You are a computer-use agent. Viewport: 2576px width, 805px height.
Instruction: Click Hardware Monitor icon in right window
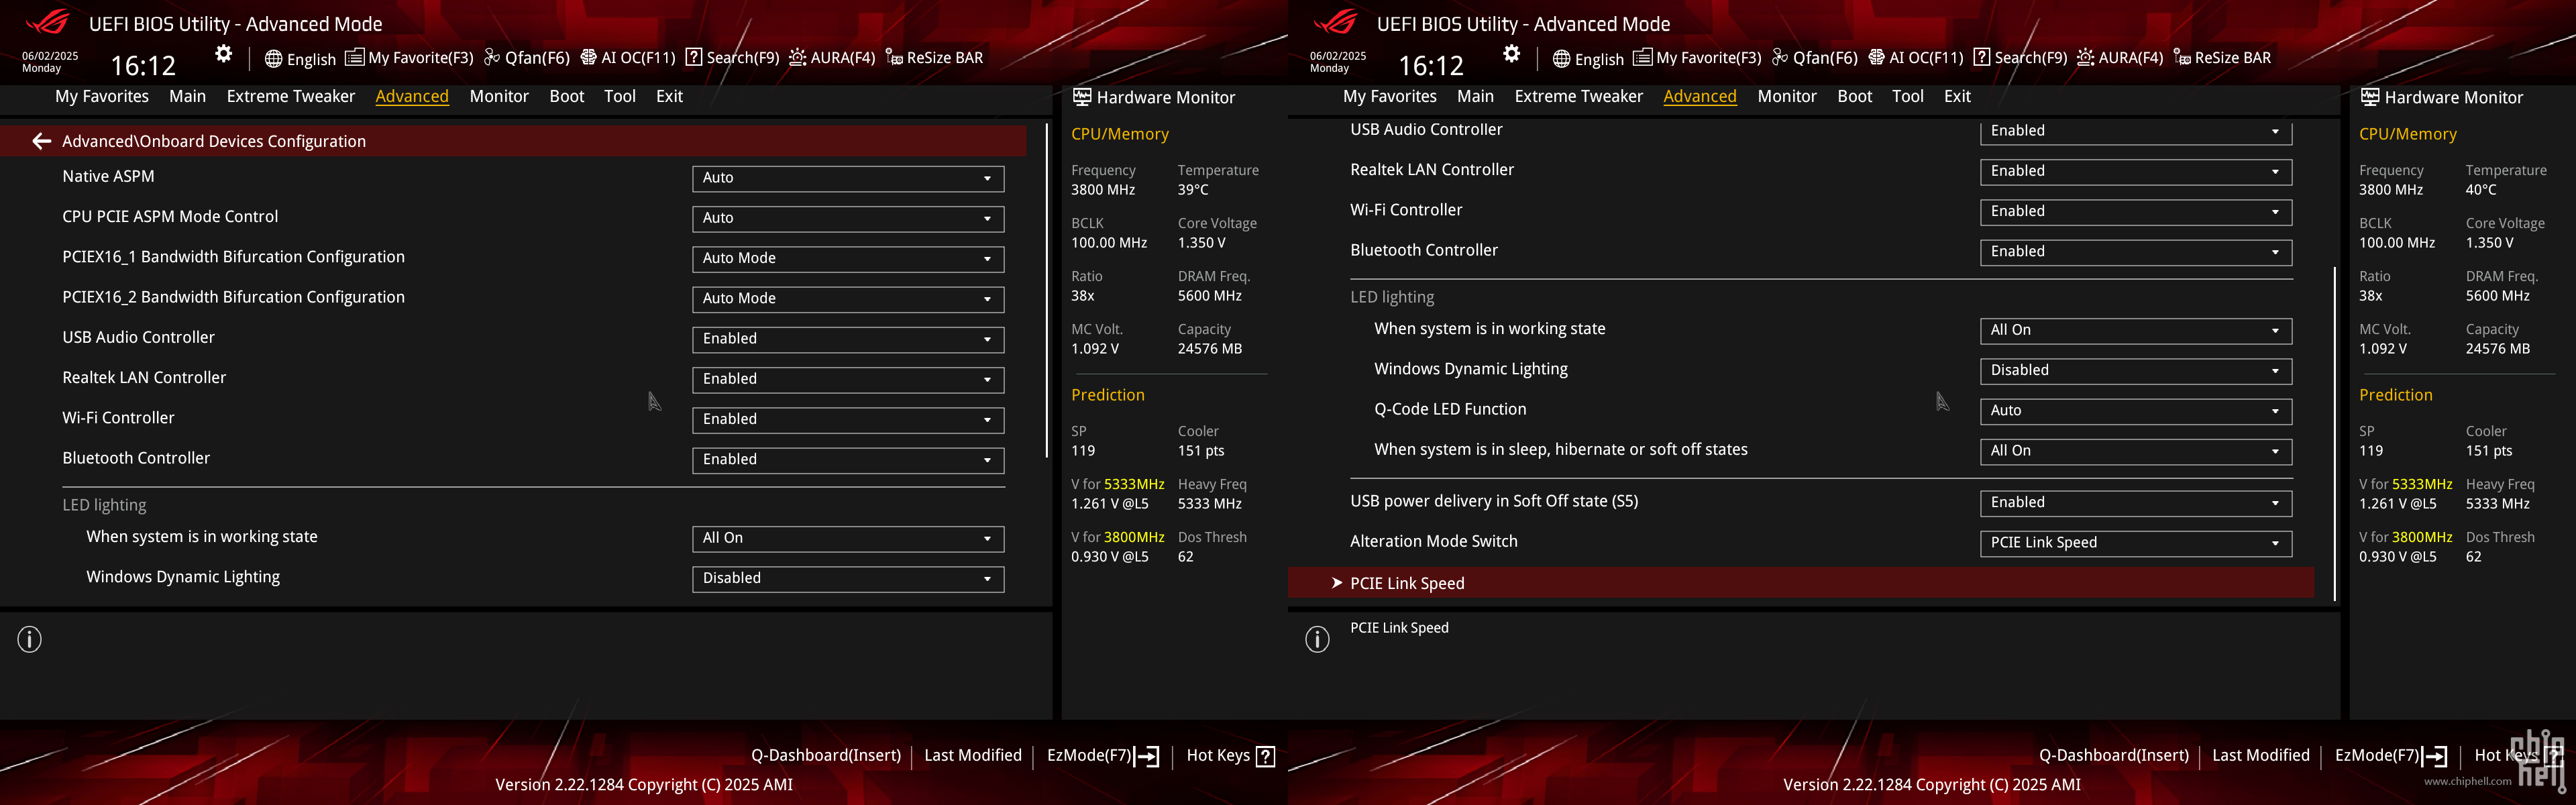(2370, 97)
